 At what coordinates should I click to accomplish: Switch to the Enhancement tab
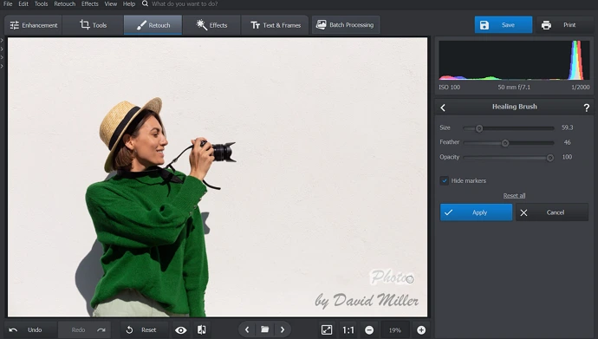(34, 25)
